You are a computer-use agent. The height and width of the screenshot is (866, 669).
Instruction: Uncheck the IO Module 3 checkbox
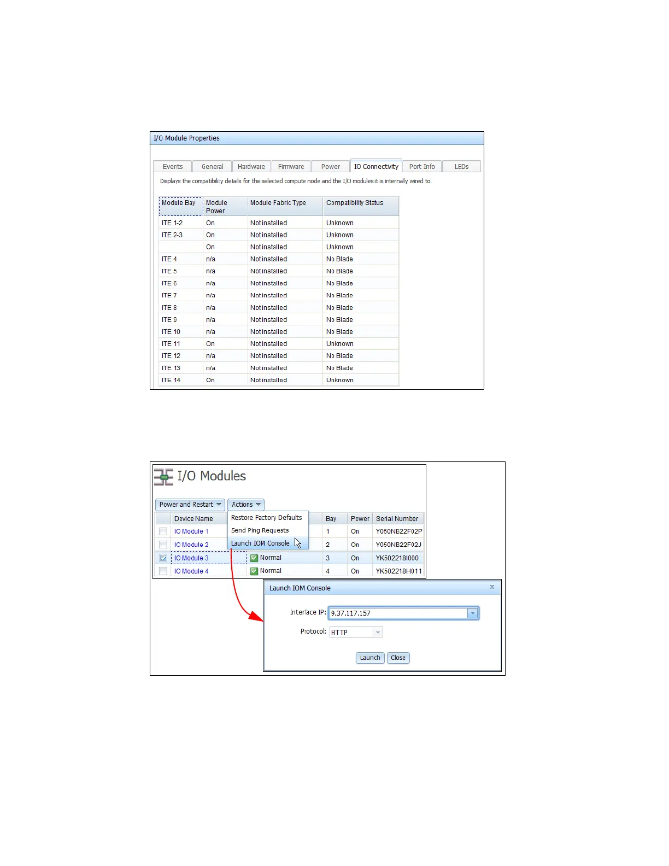pos(163,558)
